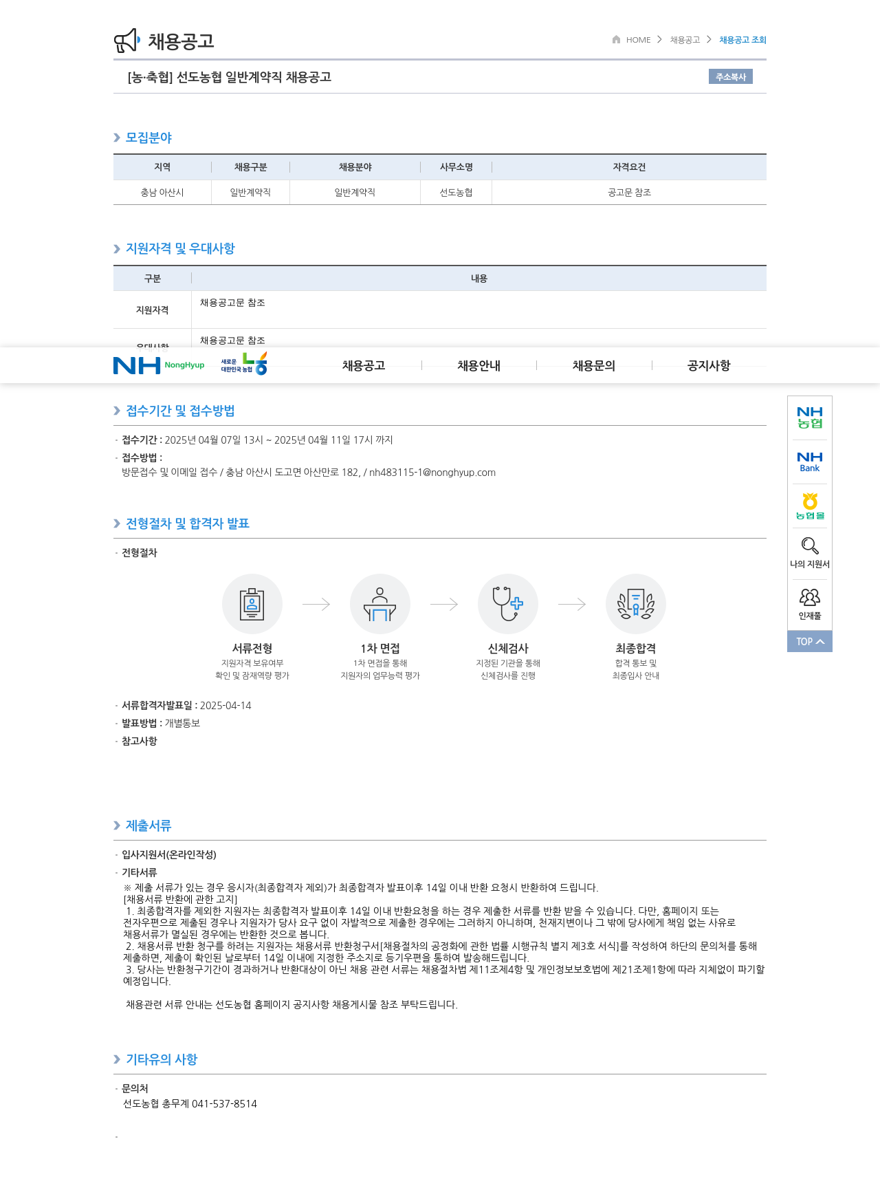Click the 새로운 대한민국 농협 emblem
Viewport: 880px width, 1190px height.
pos(244,365)
